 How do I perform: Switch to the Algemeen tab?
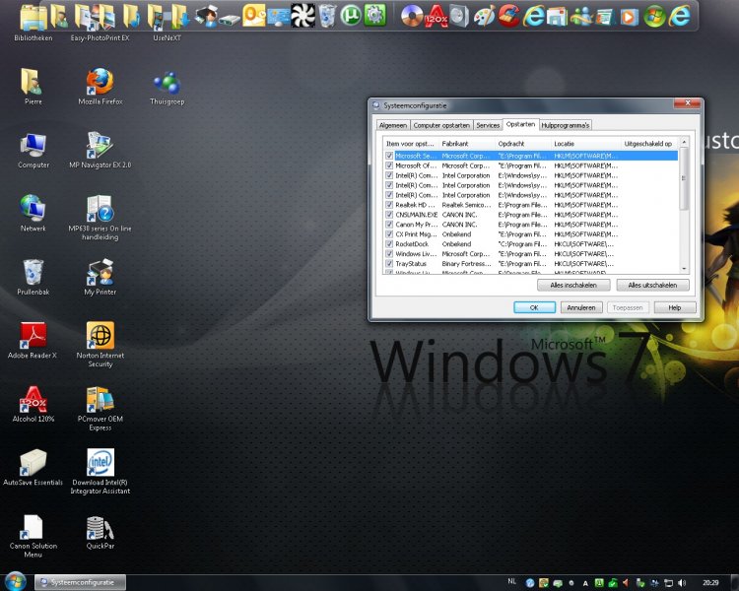392,125
